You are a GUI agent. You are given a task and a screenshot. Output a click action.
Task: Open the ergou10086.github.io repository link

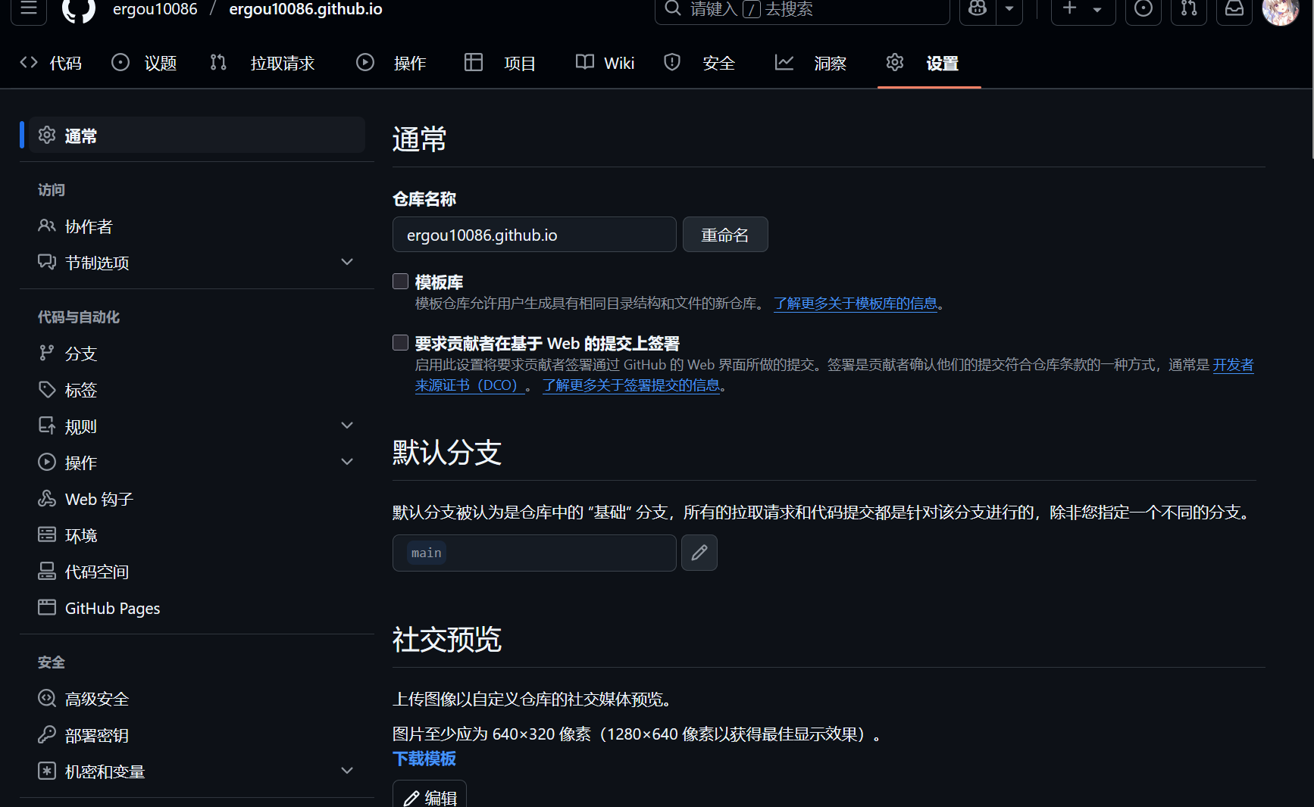point(305,9)
